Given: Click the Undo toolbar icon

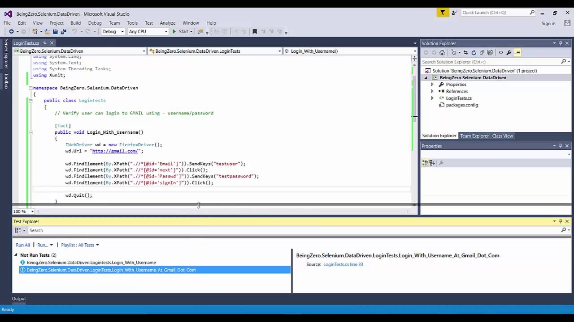Looking at the screenshot, I should coord(74,32).
